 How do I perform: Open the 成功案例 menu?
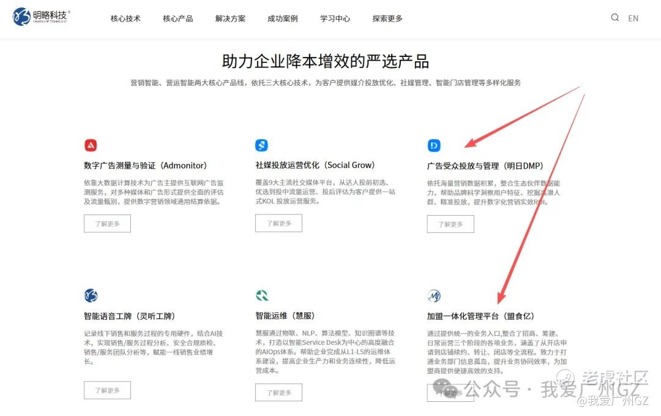click(x=282, y=18)
